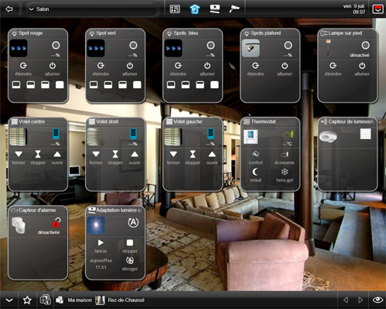Click Spot vert LED thumbnail
The image size is (386, 309).
(96, 49)
